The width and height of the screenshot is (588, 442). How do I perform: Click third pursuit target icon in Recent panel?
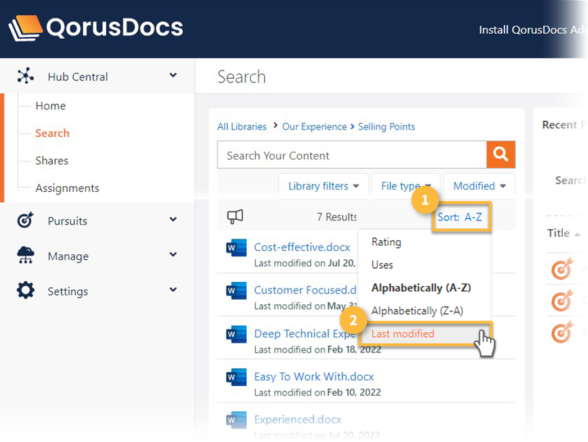click(x=562, y=332)
